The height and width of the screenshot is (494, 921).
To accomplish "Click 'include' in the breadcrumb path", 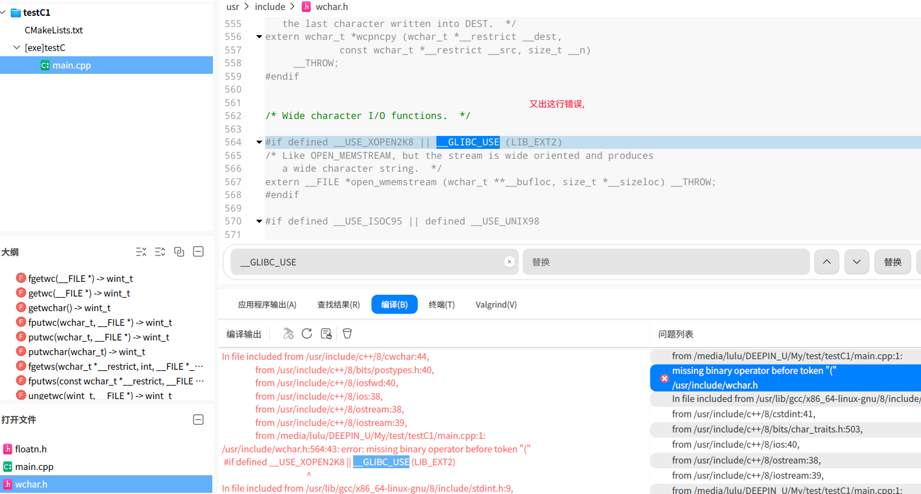I will (x=270, y=6).
